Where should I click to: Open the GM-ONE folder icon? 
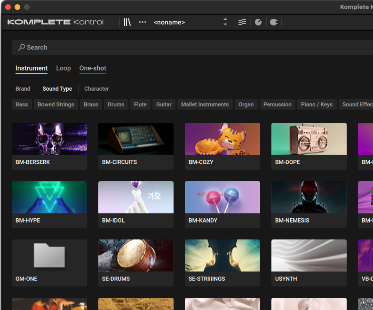(x=49, y=255)
